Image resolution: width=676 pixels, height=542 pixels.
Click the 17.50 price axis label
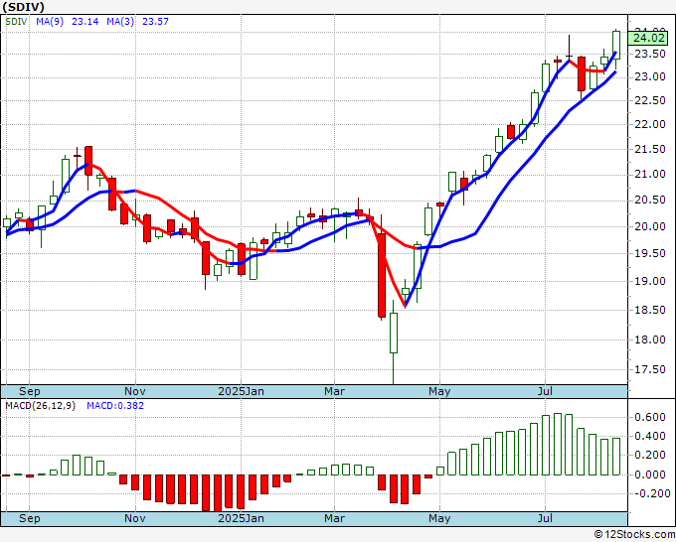tap(650, 370)
